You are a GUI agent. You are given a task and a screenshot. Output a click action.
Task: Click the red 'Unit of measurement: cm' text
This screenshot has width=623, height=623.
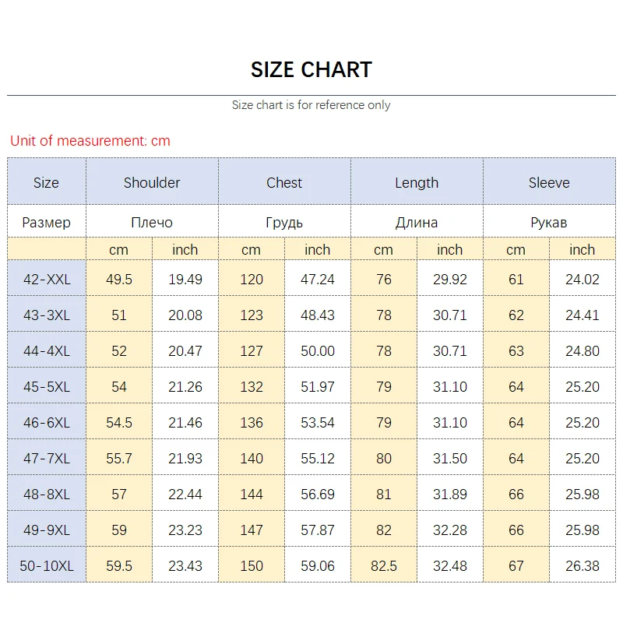(x=90, y=141)
